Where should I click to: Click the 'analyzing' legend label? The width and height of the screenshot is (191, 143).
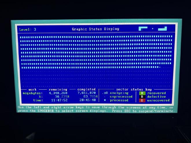[119, 93]
